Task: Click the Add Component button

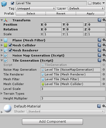Action: click(52, 122)
